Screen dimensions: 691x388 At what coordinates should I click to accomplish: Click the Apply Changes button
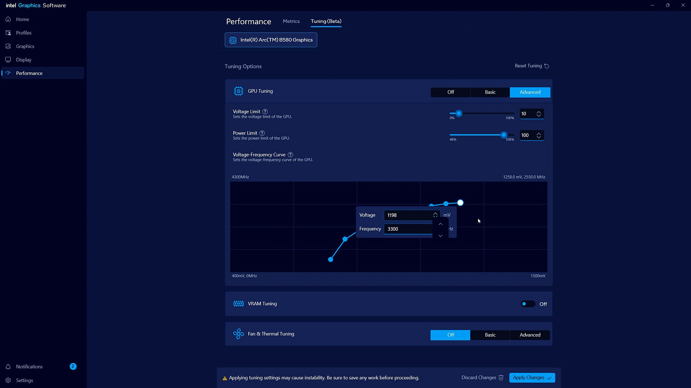coord(532,378)
